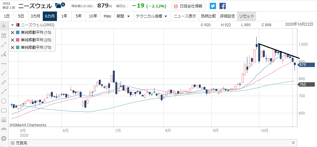This screenshot has height=147, width=317.
Task: Switch to the 5日 range tab
Action: (21, 16)
